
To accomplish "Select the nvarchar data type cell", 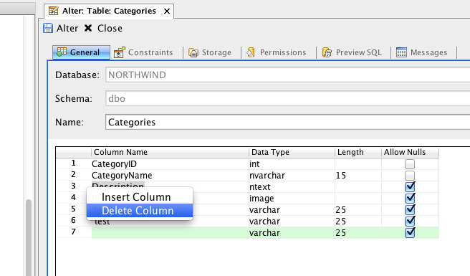I will tap(292, 175).
